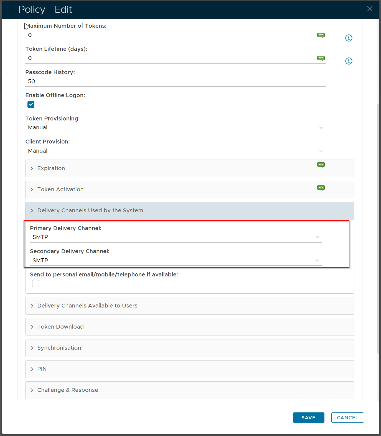381x436 pixels.
Task: Enable Send to personal email/mobile/telephone checkbox
Action: point(36,284)
